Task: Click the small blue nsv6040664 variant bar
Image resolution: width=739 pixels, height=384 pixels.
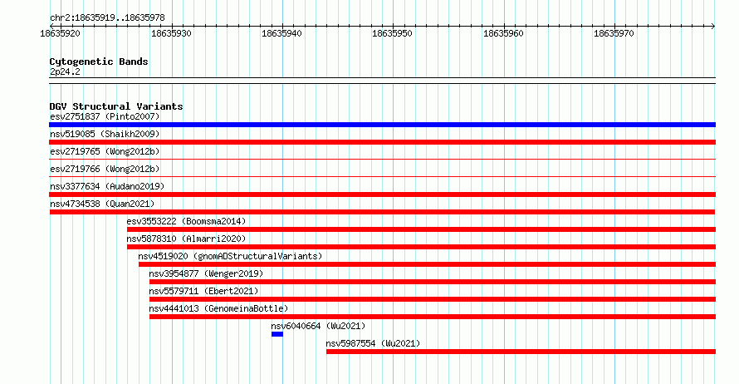Action: click(x=277, y=334)
